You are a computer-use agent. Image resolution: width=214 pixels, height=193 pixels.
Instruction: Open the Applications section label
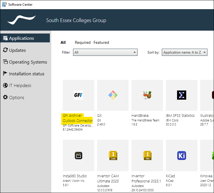[x=21, y=38]
